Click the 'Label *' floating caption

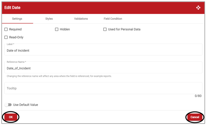pos(10,44)
